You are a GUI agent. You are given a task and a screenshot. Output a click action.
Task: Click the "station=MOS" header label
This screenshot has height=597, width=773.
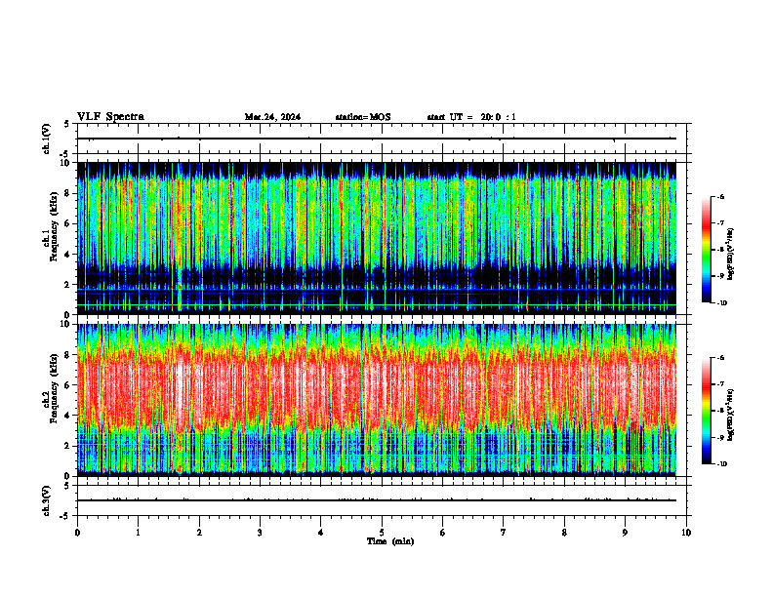(363, 117)
